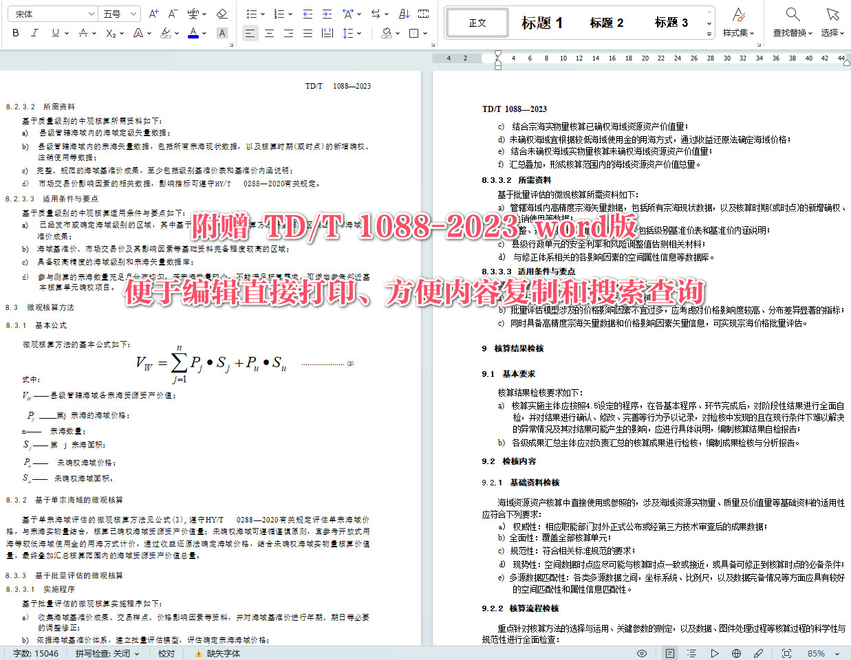Viewport: 851px width, 660px height.
Task: Toggle the highlighted page view mode
Action: 669,652
